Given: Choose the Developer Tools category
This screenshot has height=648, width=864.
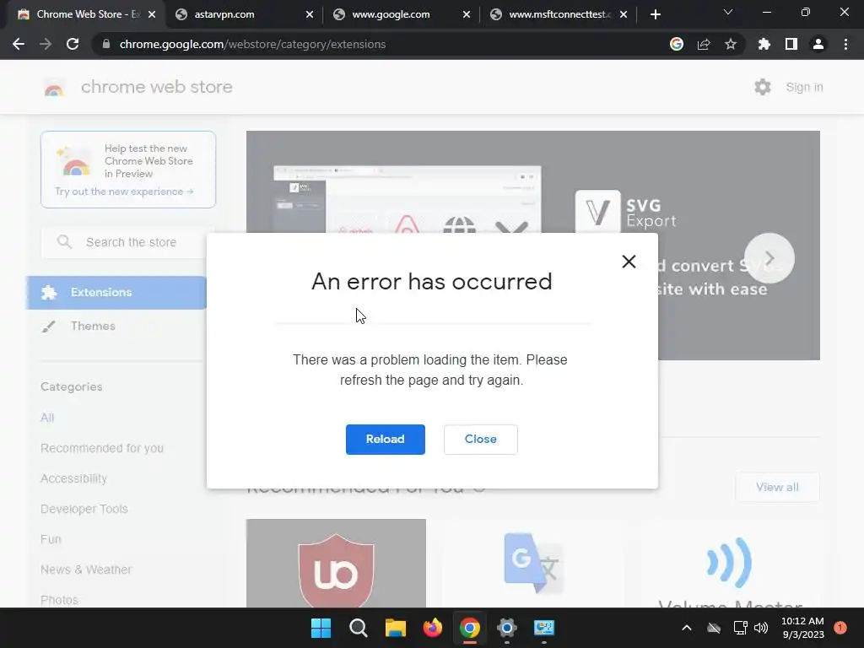Looking at the screenshot, I should click(x=84, y=509).
